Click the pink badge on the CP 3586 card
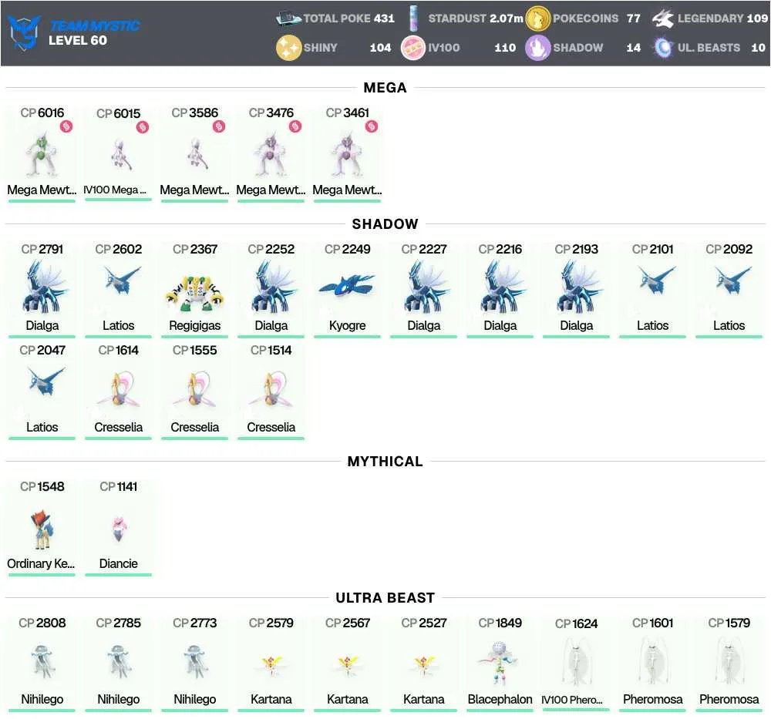The width and height of the screenshot is (771, 719). [x=219, y=127]
